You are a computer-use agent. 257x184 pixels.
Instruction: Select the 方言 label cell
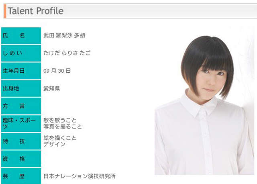[x=21, y=106]
